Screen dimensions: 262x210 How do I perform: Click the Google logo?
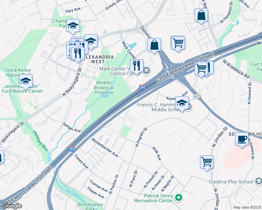coord(11,206)
